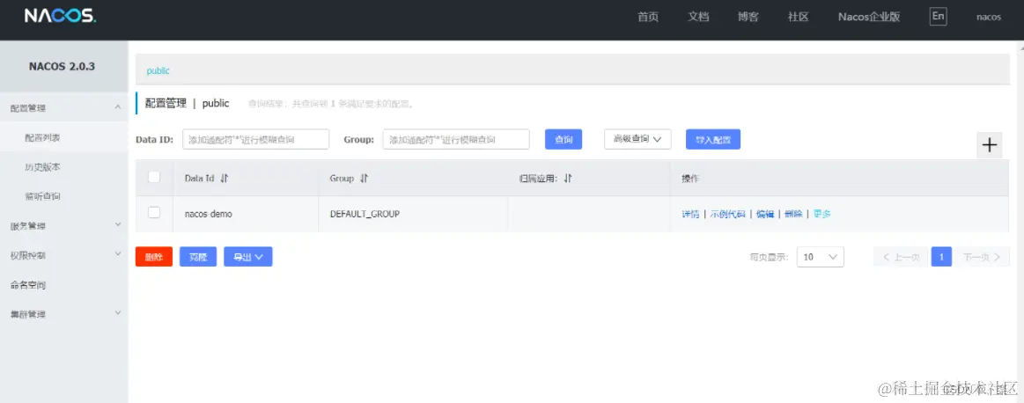Open the 导出 dropdown button
The height and width of the screenshot is (403, 1024).
click(248, 257)
